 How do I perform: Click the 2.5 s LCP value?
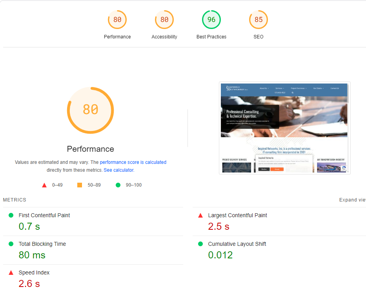[x=219, y=227]
